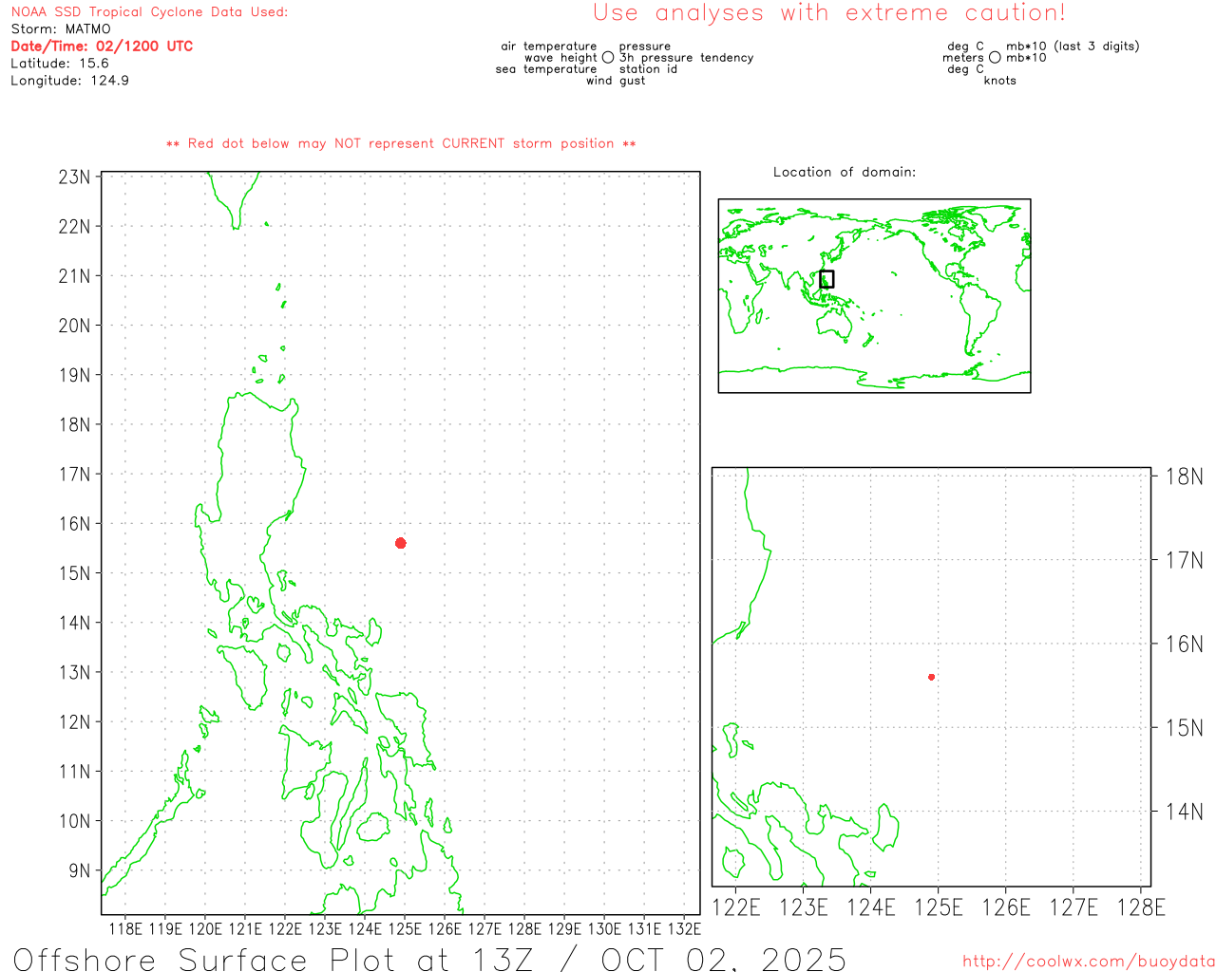This screenshot has width=1216, height=972.
Task: Click the black domain box on world map
Action: tap(826, 279)
